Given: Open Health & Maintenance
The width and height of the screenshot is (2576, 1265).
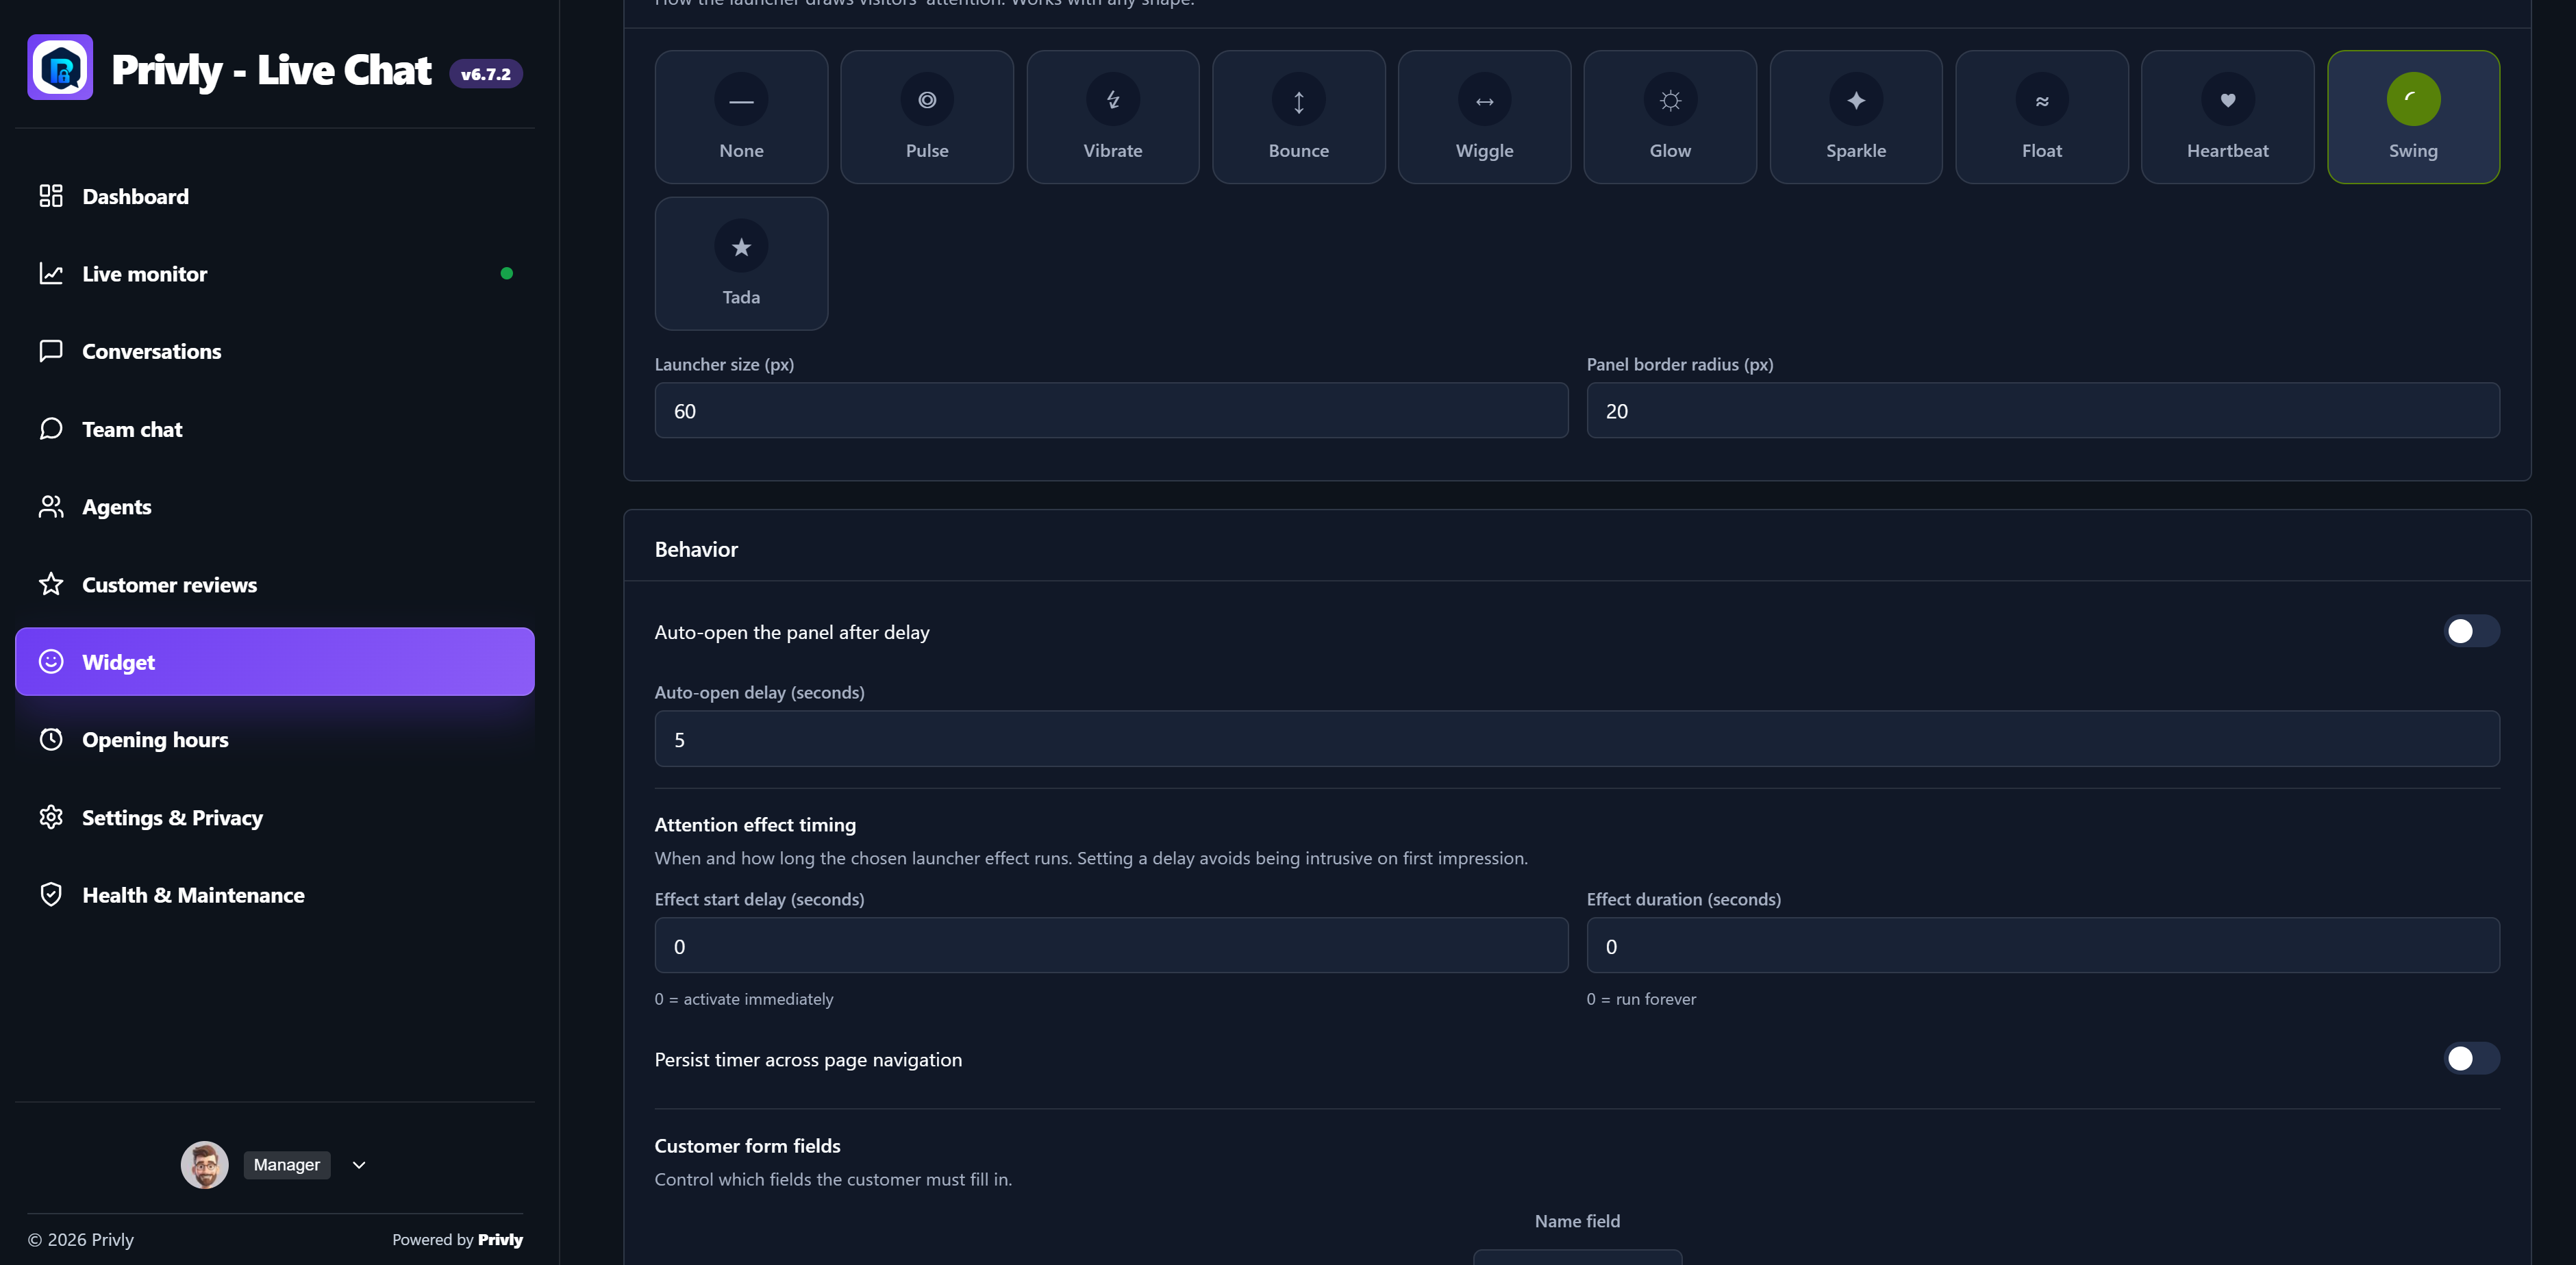Looking at the screenshot, I should pos(275,895).
